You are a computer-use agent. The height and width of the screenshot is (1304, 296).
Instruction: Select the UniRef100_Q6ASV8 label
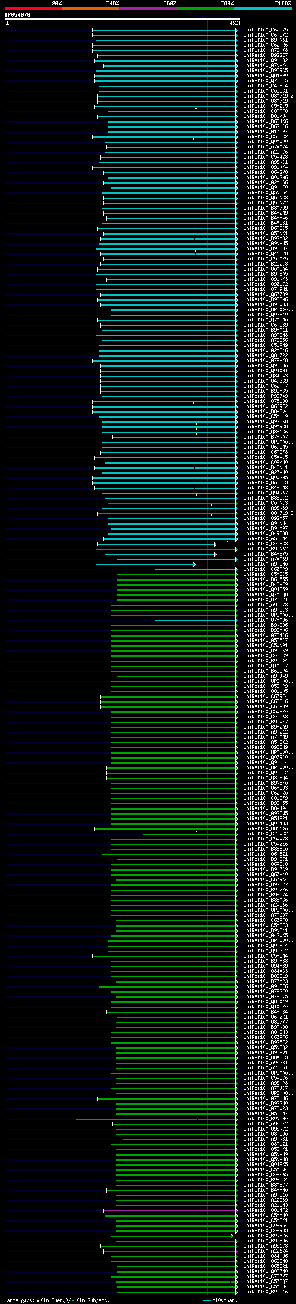click(265, 172)
